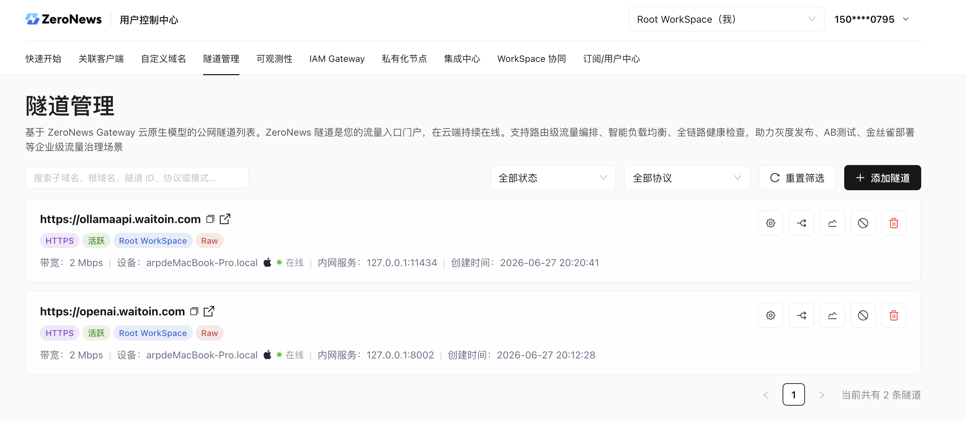Open the 全部协议 protocol filter
This screenshot has height=421, width=966.
pyautogui.click(x=687, y=178)
